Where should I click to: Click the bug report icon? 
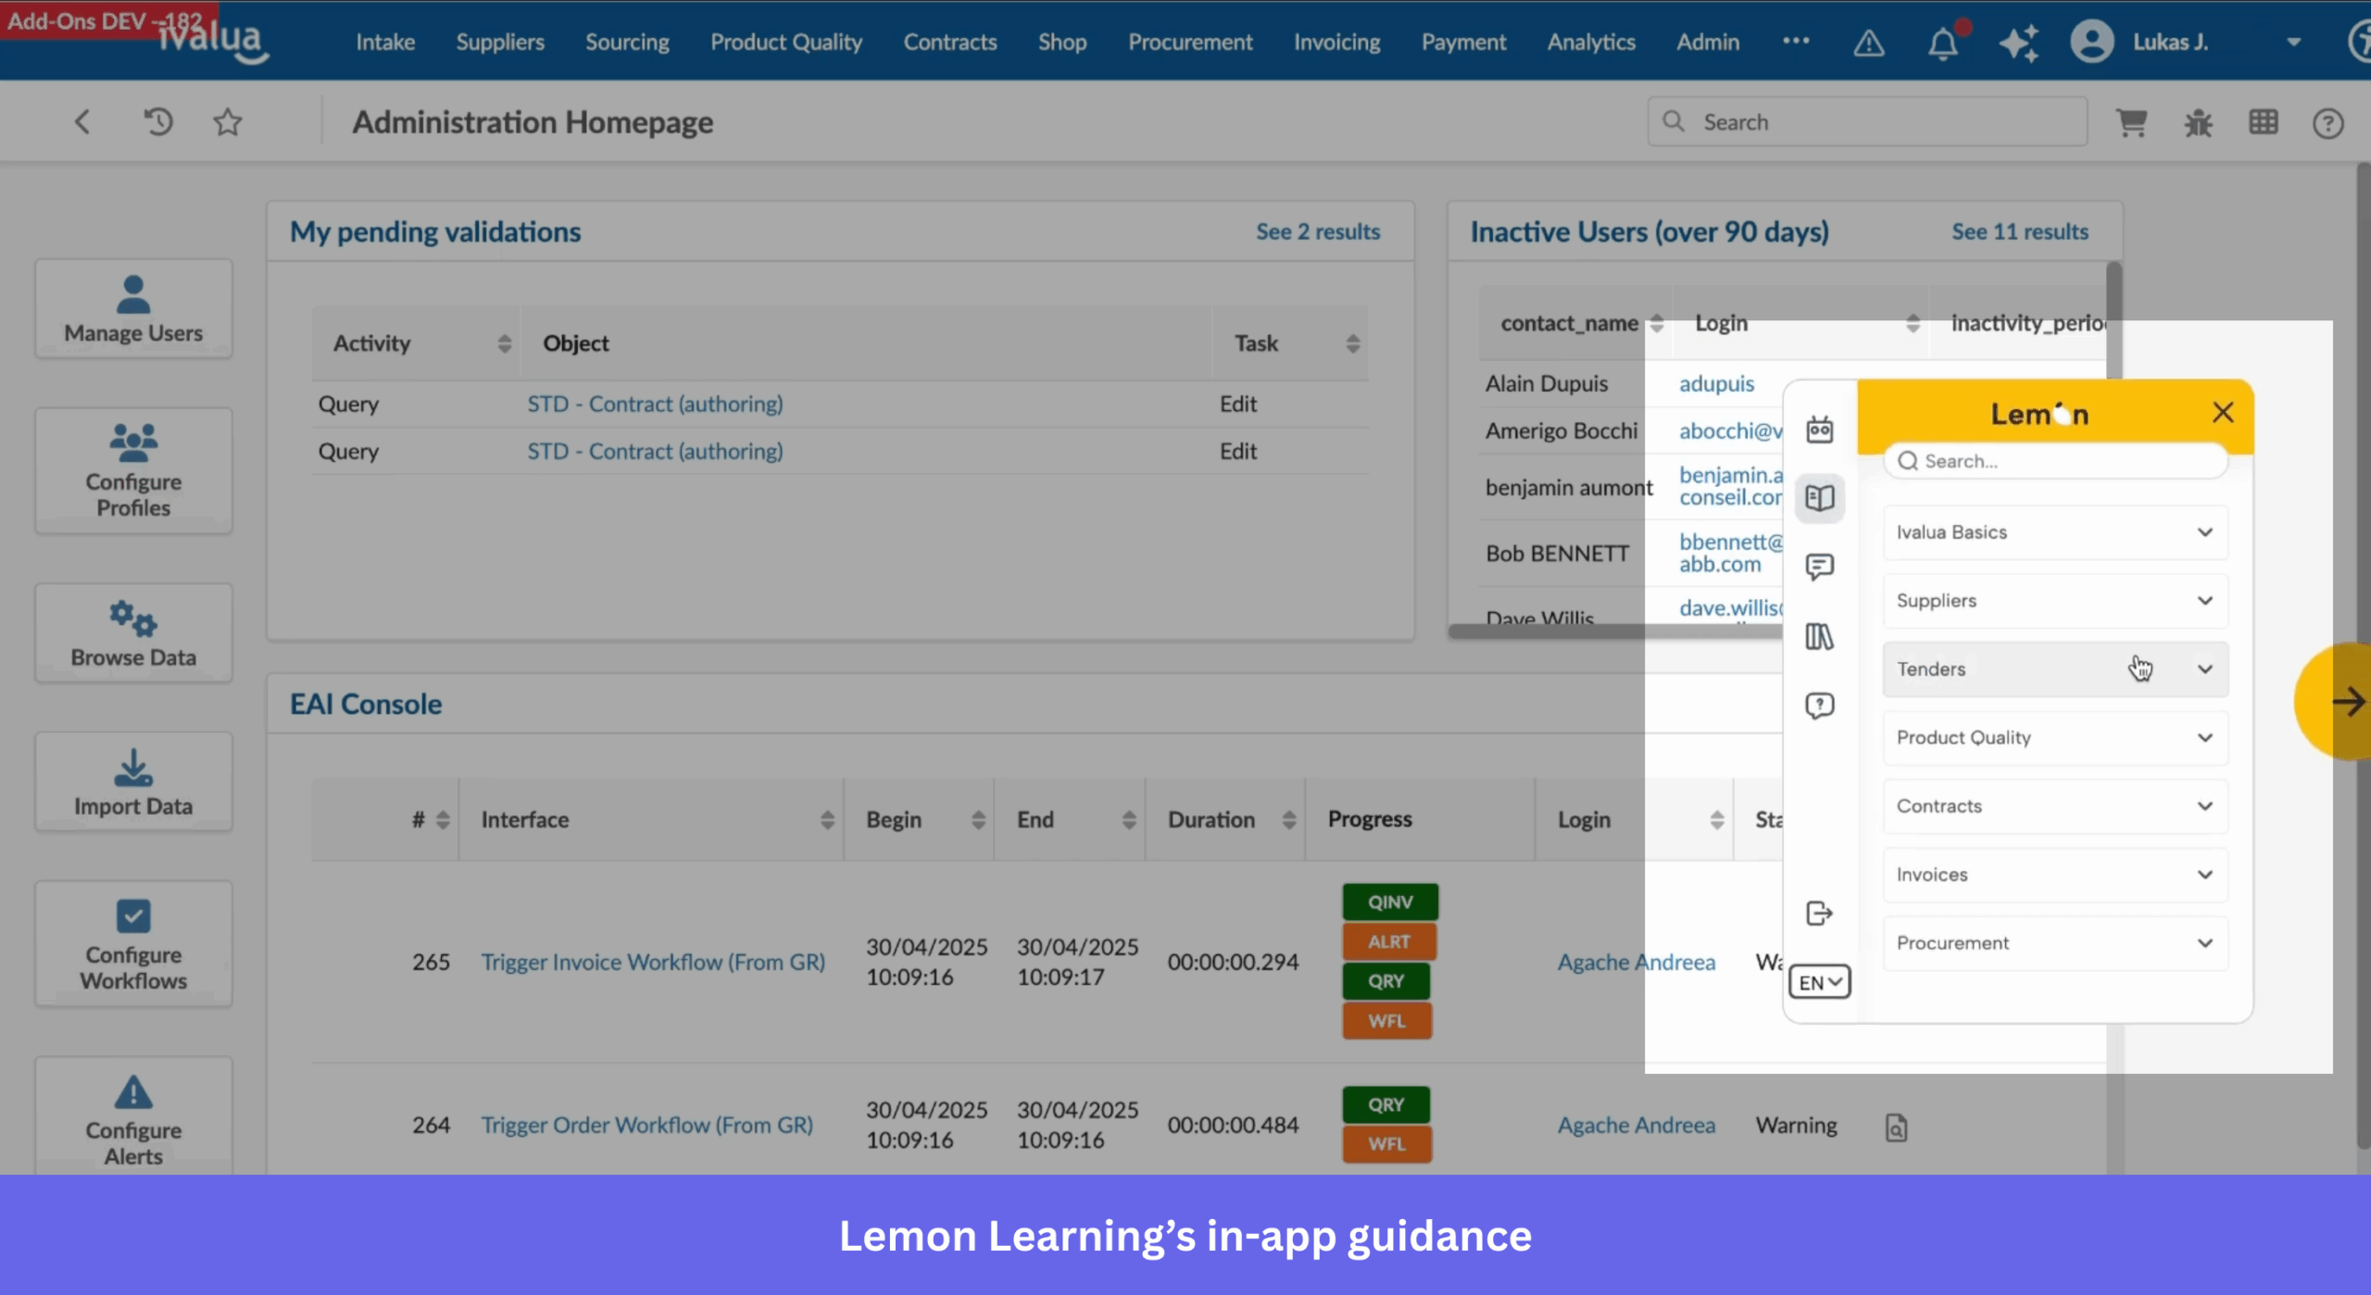coord(2199,121)
